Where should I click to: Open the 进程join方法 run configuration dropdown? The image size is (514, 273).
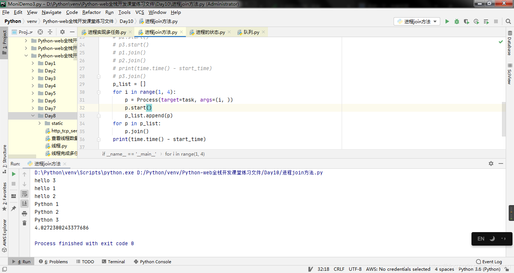tap(417, 22)
